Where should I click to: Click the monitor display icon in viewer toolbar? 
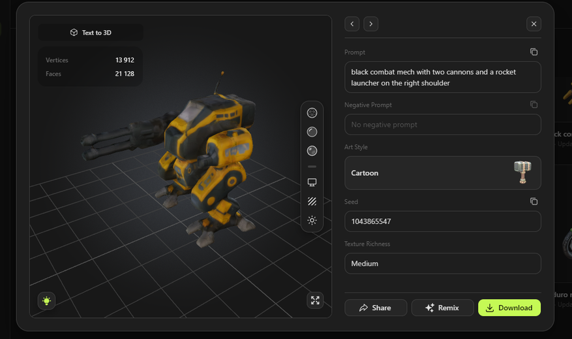click(312, 183)
